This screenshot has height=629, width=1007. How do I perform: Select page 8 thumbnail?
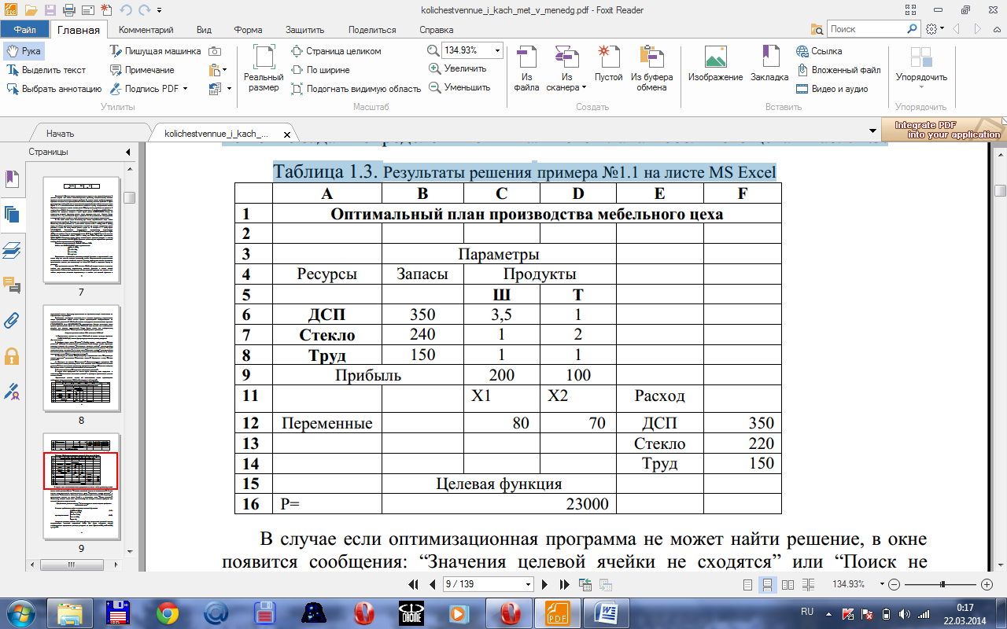point(81,358)
